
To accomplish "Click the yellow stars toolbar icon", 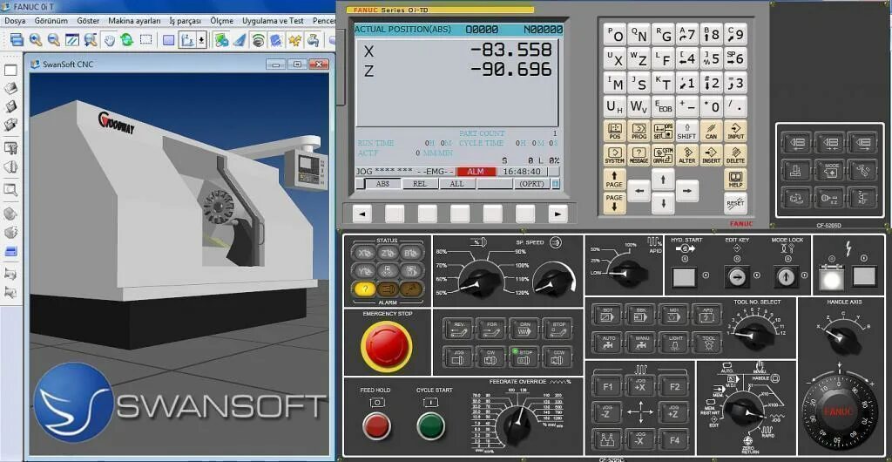I will [x=295, y=40].
